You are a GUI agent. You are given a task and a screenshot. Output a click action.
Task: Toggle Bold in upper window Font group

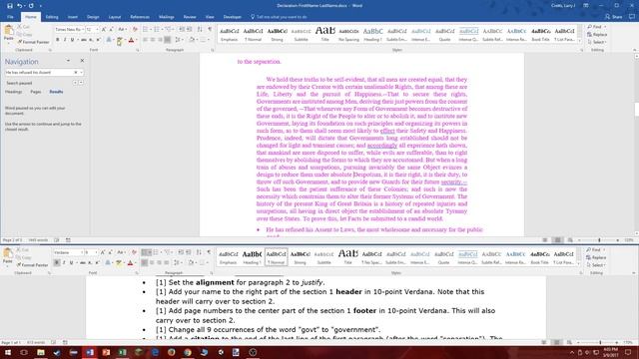point(58,40)
